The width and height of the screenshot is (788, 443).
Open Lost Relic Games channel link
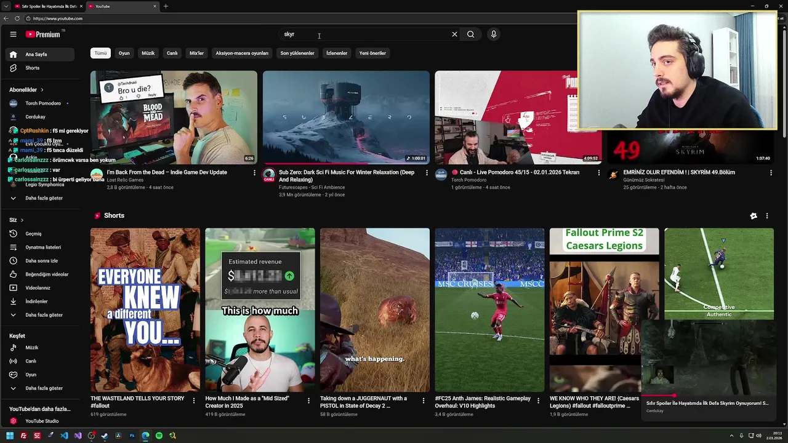125,180
